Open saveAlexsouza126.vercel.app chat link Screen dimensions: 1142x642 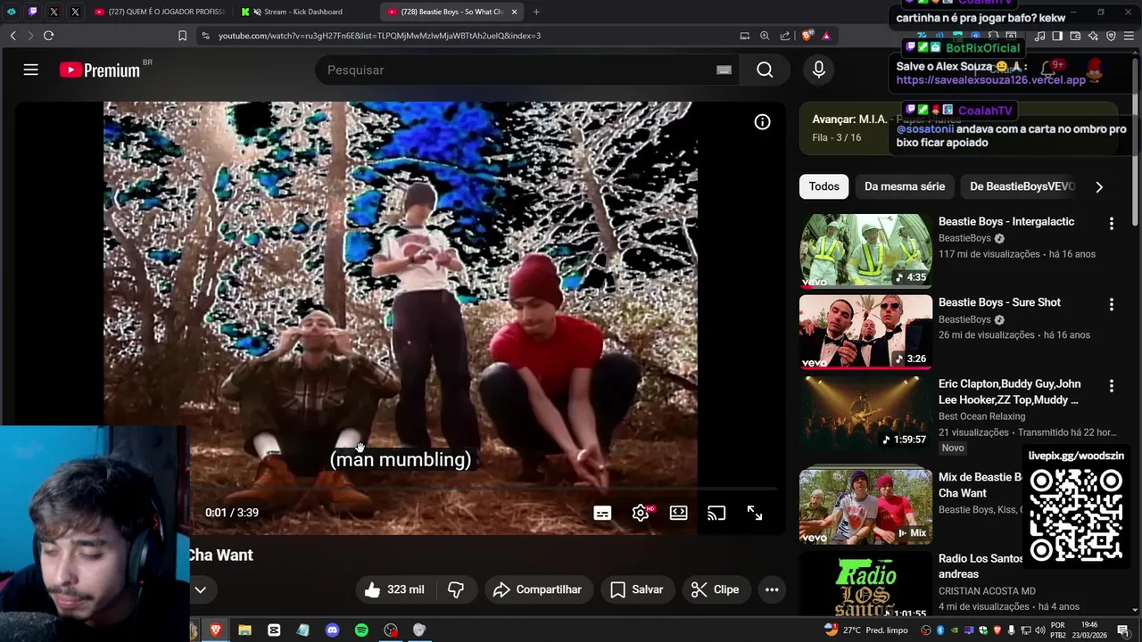[x=990, y=79]
